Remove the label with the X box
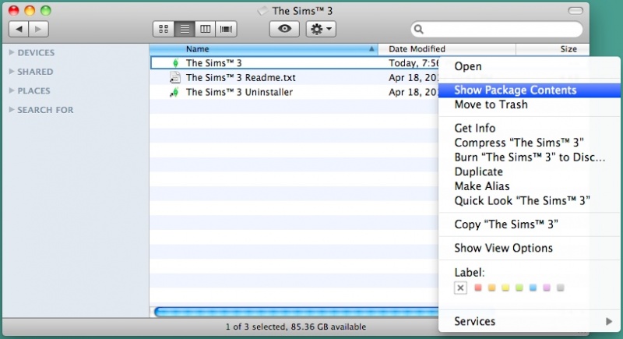The width and height of the screenshot is (623, 339). coord(460,288)
